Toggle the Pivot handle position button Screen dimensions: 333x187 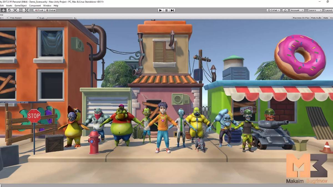39,10
